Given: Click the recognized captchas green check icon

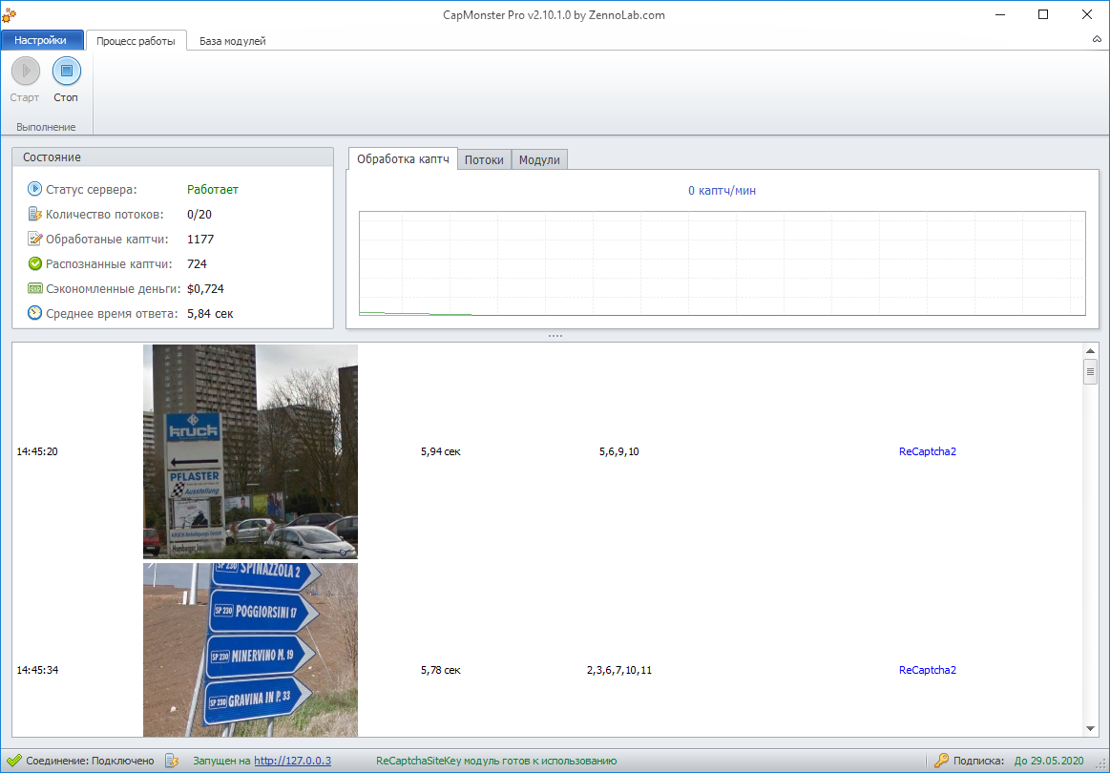Looking at the screenshot, I should pos(35,263).
